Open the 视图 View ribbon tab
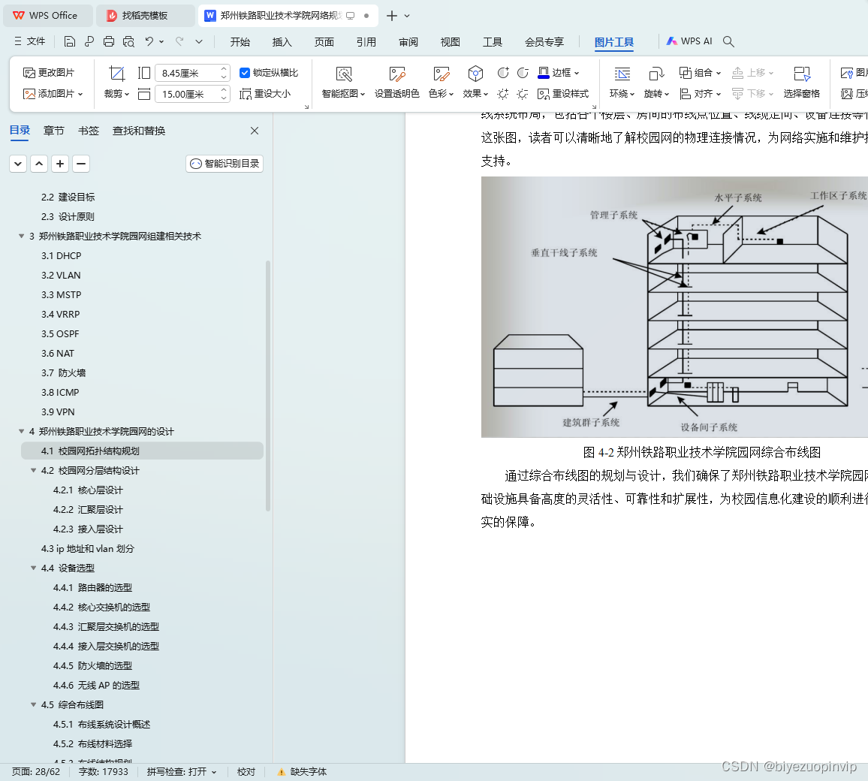Image resolution: width=868 pixels, height=781 pixels. 450,42
